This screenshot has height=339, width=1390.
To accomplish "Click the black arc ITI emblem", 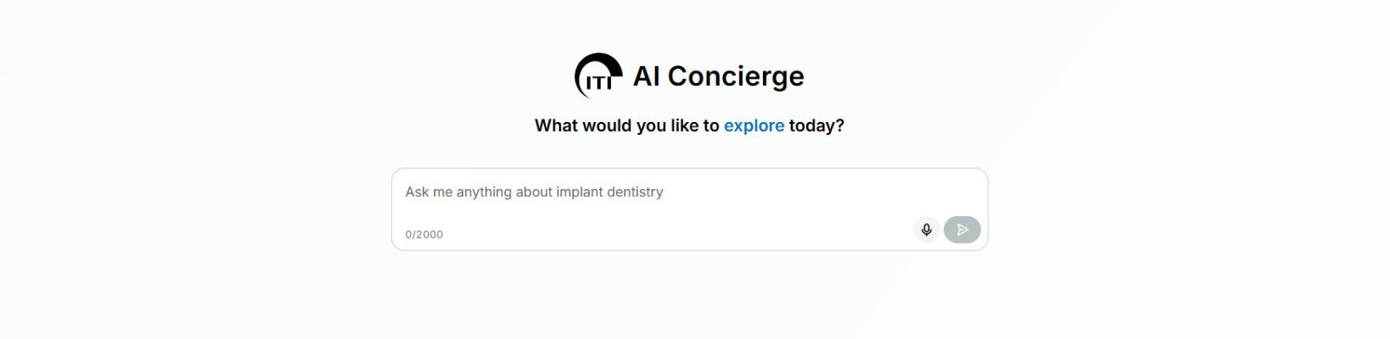I will [x=599, y=76].
